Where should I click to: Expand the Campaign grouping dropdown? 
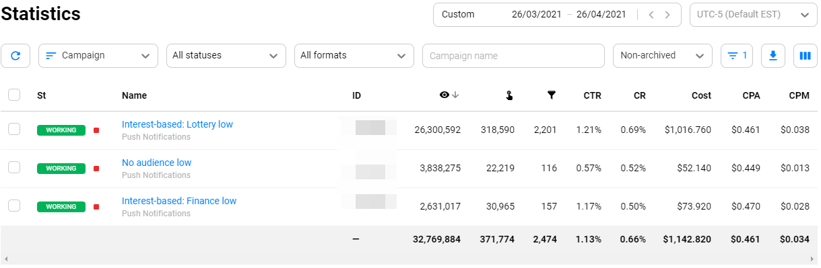pos(98,56)
